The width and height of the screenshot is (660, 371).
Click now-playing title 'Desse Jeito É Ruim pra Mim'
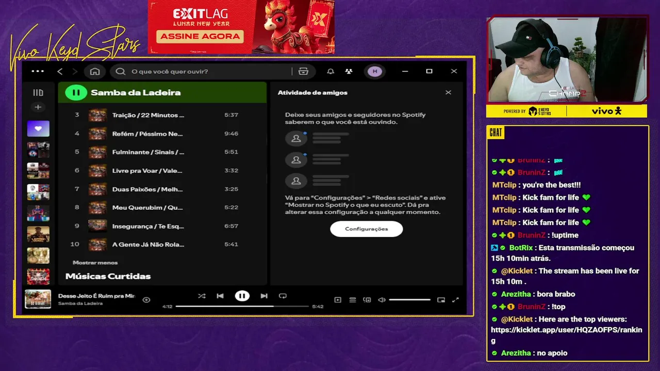[96, 296]
